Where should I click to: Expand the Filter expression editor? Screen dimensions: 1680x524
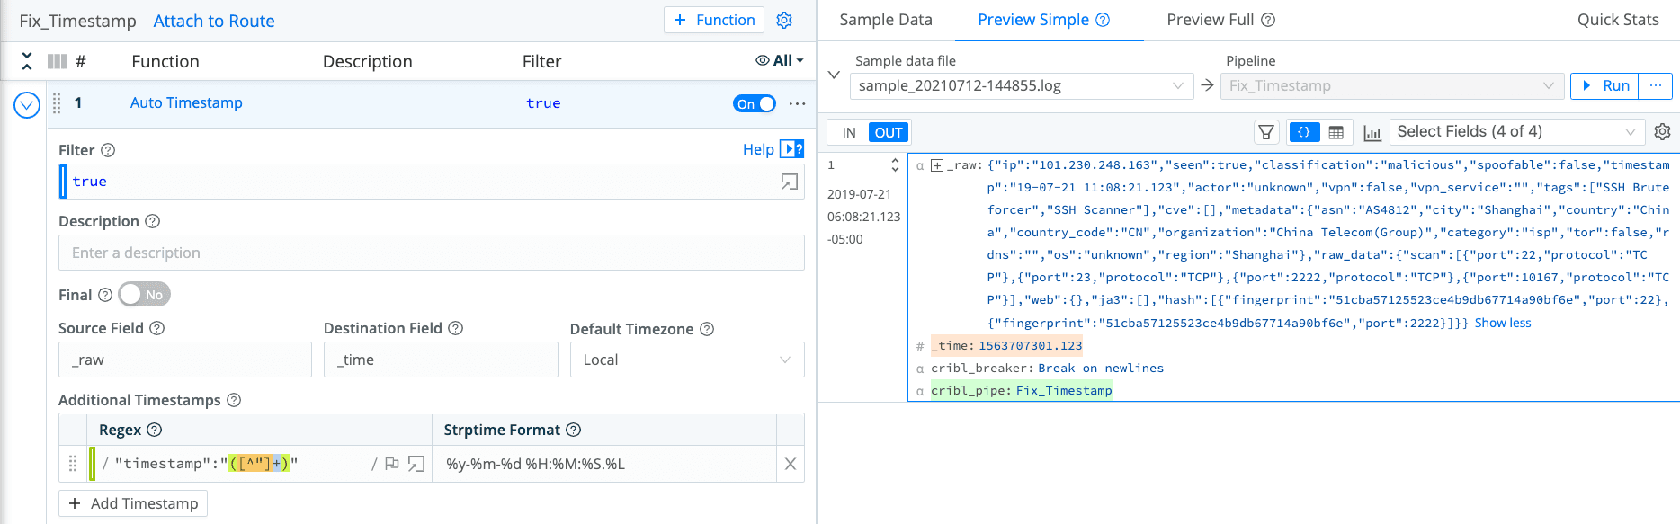pyautogui.click(x=789, y=182)
